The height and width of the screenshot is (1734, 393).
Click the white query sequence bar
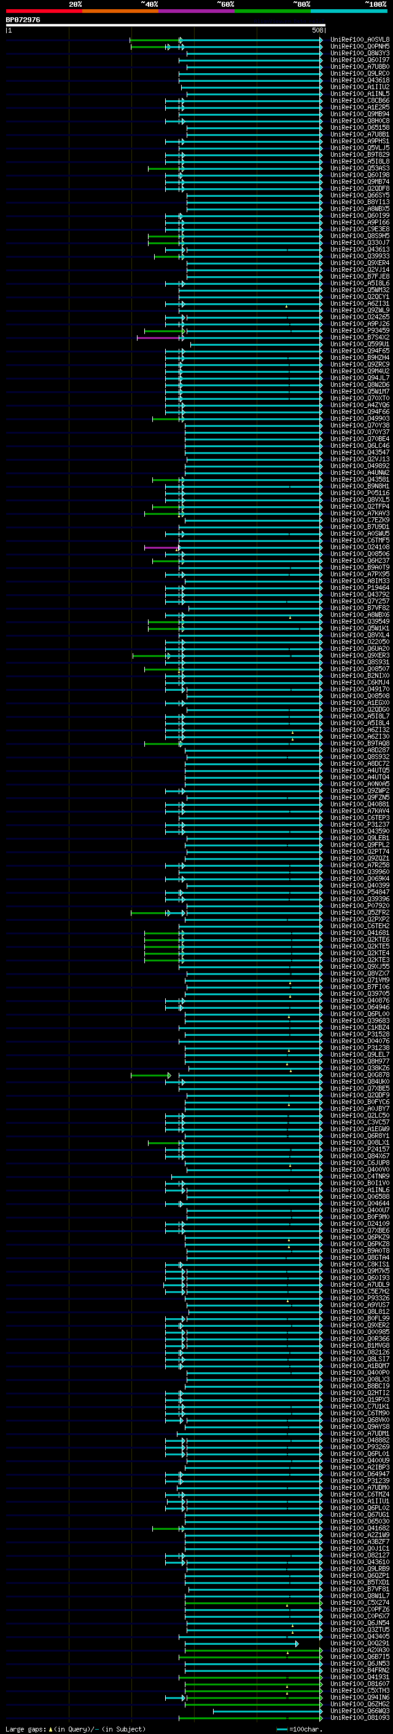(x=165, y=26)
